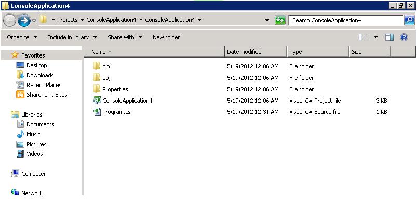Viewport: 417px width, 199px height.
Task: Click the 5/19/2012 12:31 AM date cell
Action: [x=253, y=112]
